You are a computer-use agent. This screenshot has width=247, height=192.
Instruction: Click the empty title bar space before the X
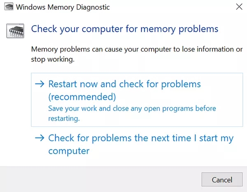pos(173,7)
